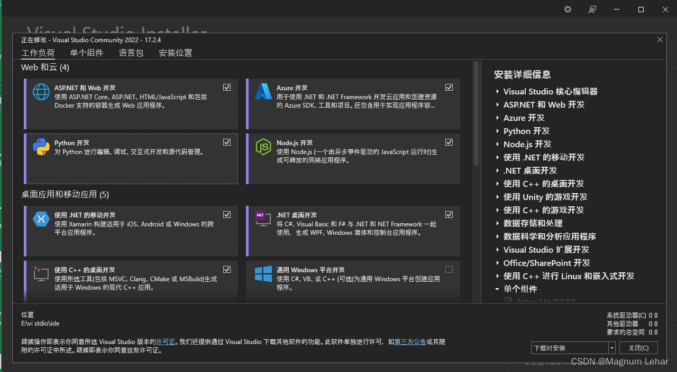Screen dimensions: 677x372
Task: Expand Visual Studio 核心编辑器 details
Action: 498,91
